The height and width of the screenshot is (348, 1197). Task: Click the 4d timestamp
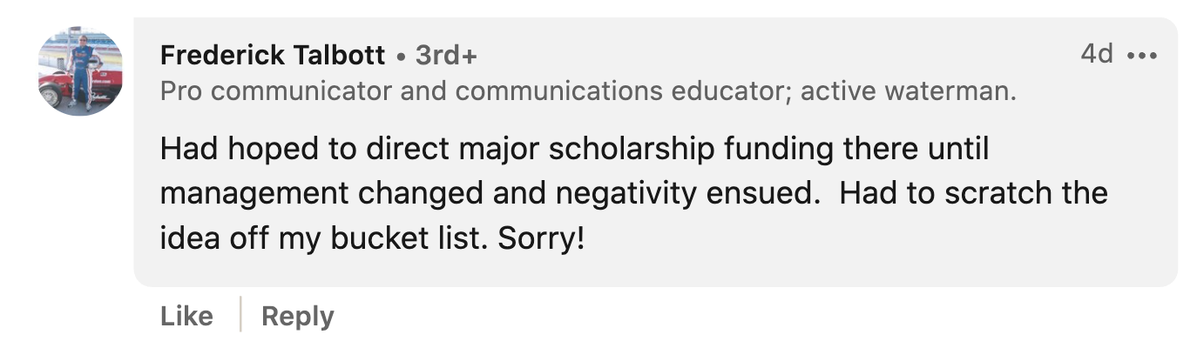[x=1096, y=54]
